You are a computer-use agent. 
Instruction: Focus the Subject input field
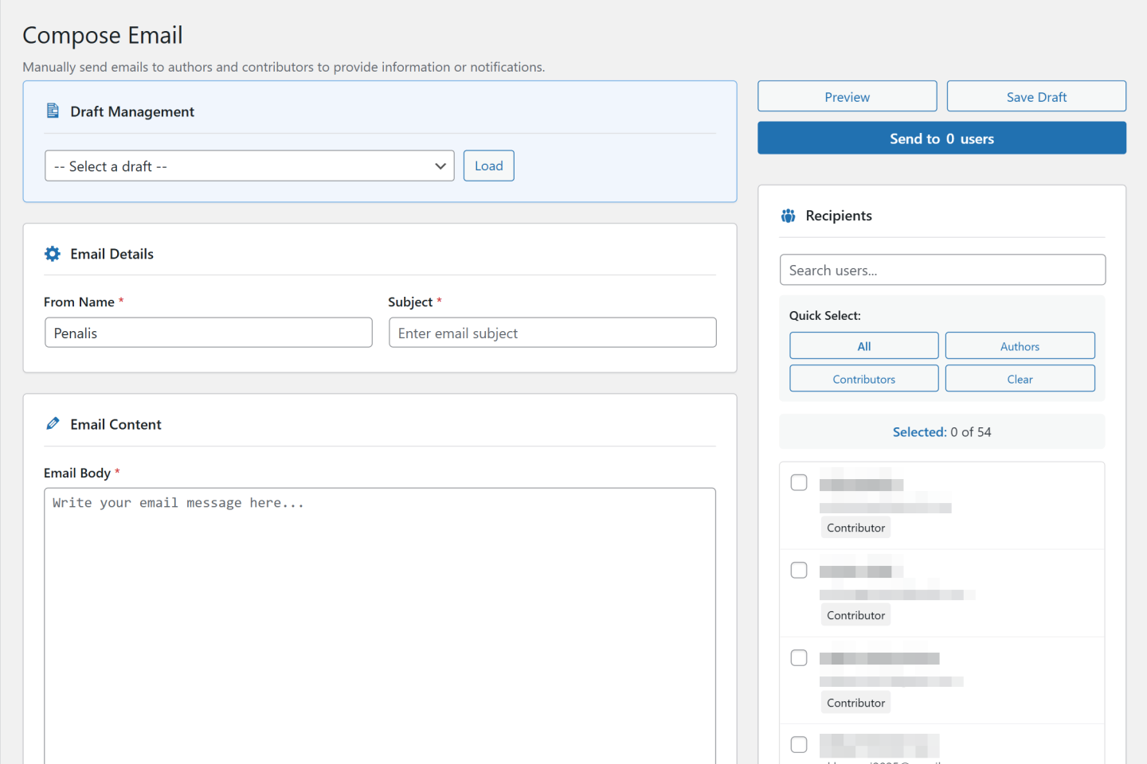[x=553, y=333]
